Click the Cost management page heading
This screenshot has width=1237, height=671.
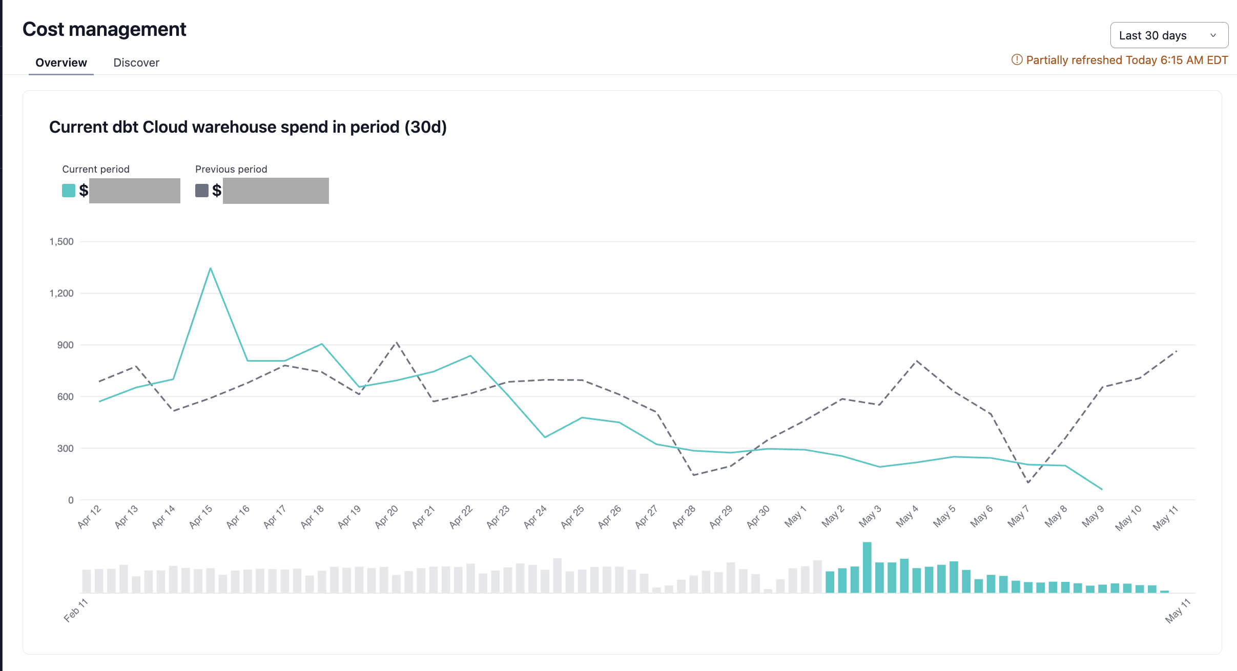coord(104,29)
